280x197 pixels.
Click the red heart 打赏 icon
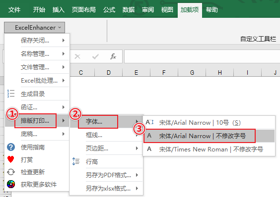coord(11,159)
